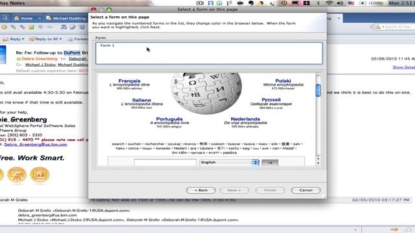The width and height of the screenshot is (415, 233).
Task: Click sender name Debra Greenberg
Action: point(40,59)
